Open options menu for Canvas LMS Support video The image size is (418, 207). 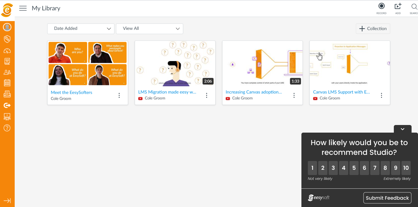point(382,95)
